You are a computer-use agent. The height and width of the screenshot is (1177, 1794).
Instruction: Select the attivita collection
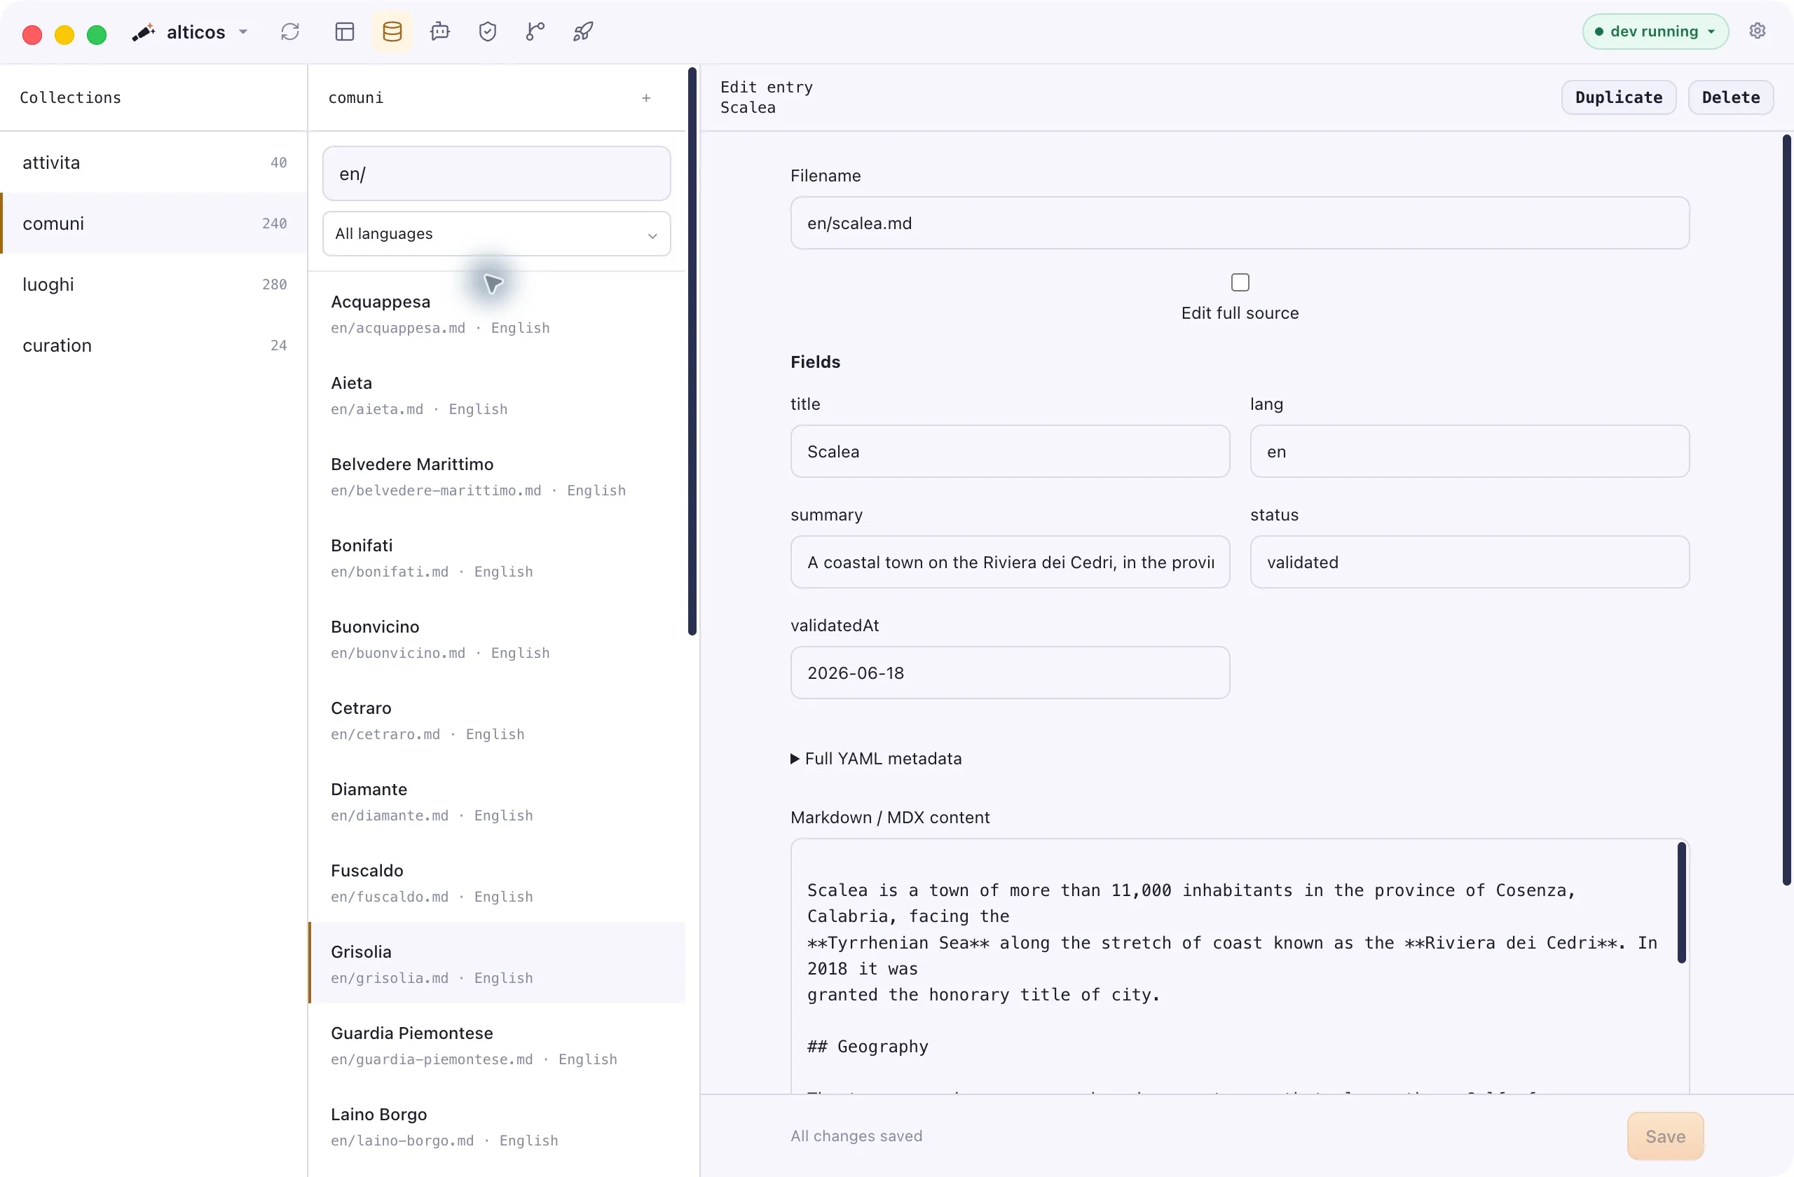pos(153,162)
